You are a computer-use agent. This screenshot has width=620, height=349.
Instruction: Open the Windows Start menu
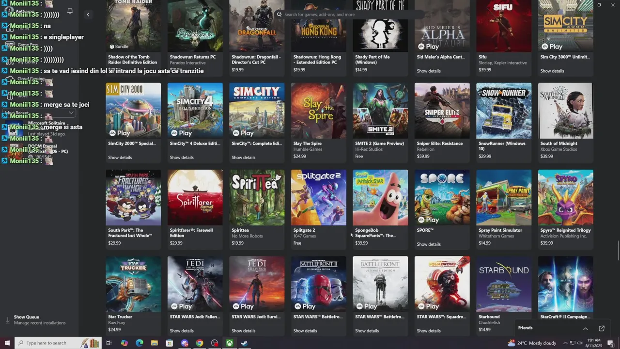pyautogui.click(x=7, y=343)
